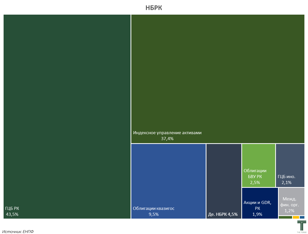Click the 37,4% percentage label
Screen dimensions: 308x234
167,139
